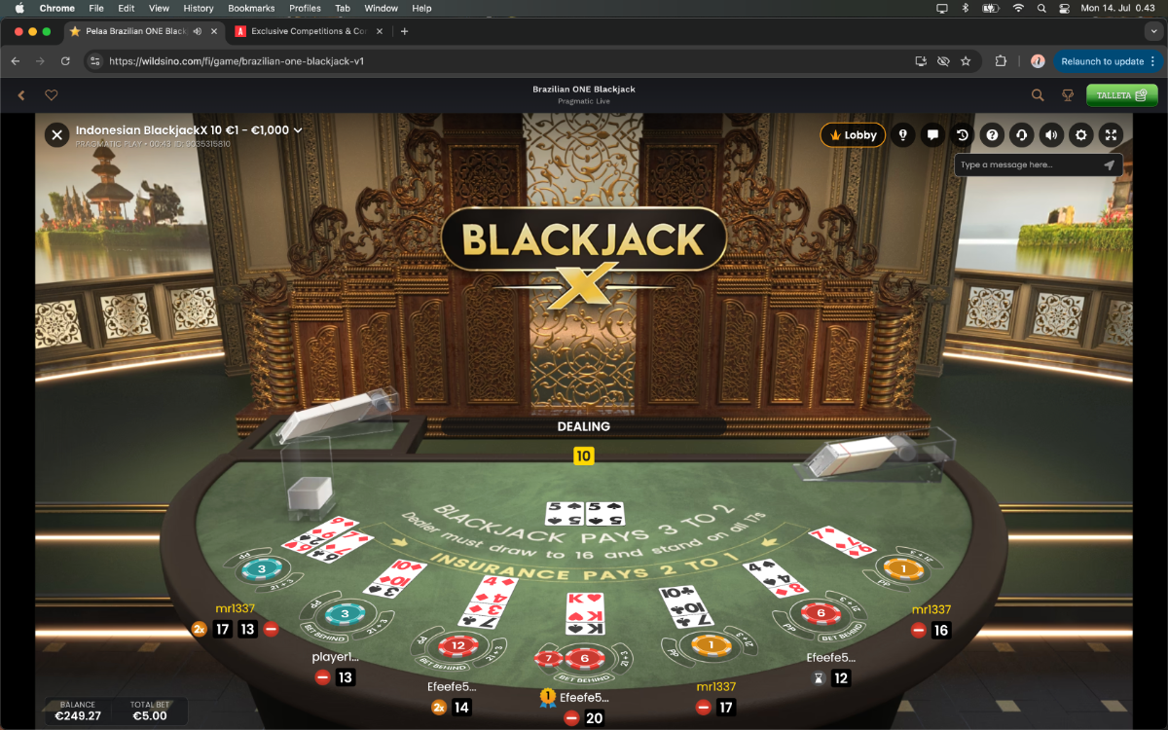Toggle the chat bubble panel

tap(932, 135)
